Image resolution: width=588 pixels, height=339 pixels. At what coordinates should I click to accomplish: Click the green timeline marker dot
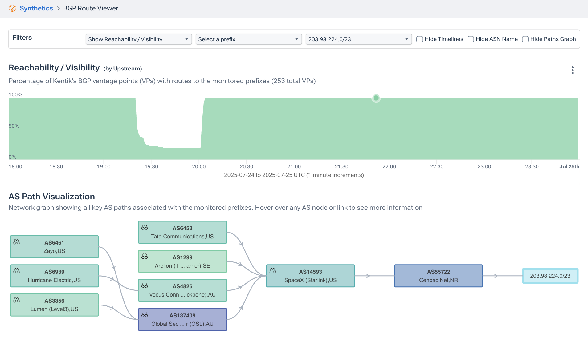[376, 98]
